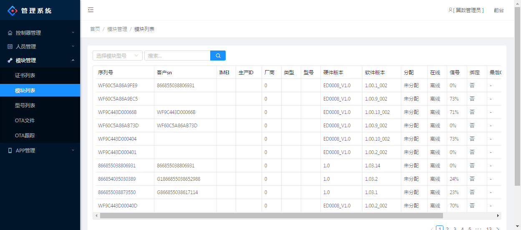Viewport: 521px width, 230px height.
Task: Expand the 控制器管理 submenu chevron
Action: [73, 33]
